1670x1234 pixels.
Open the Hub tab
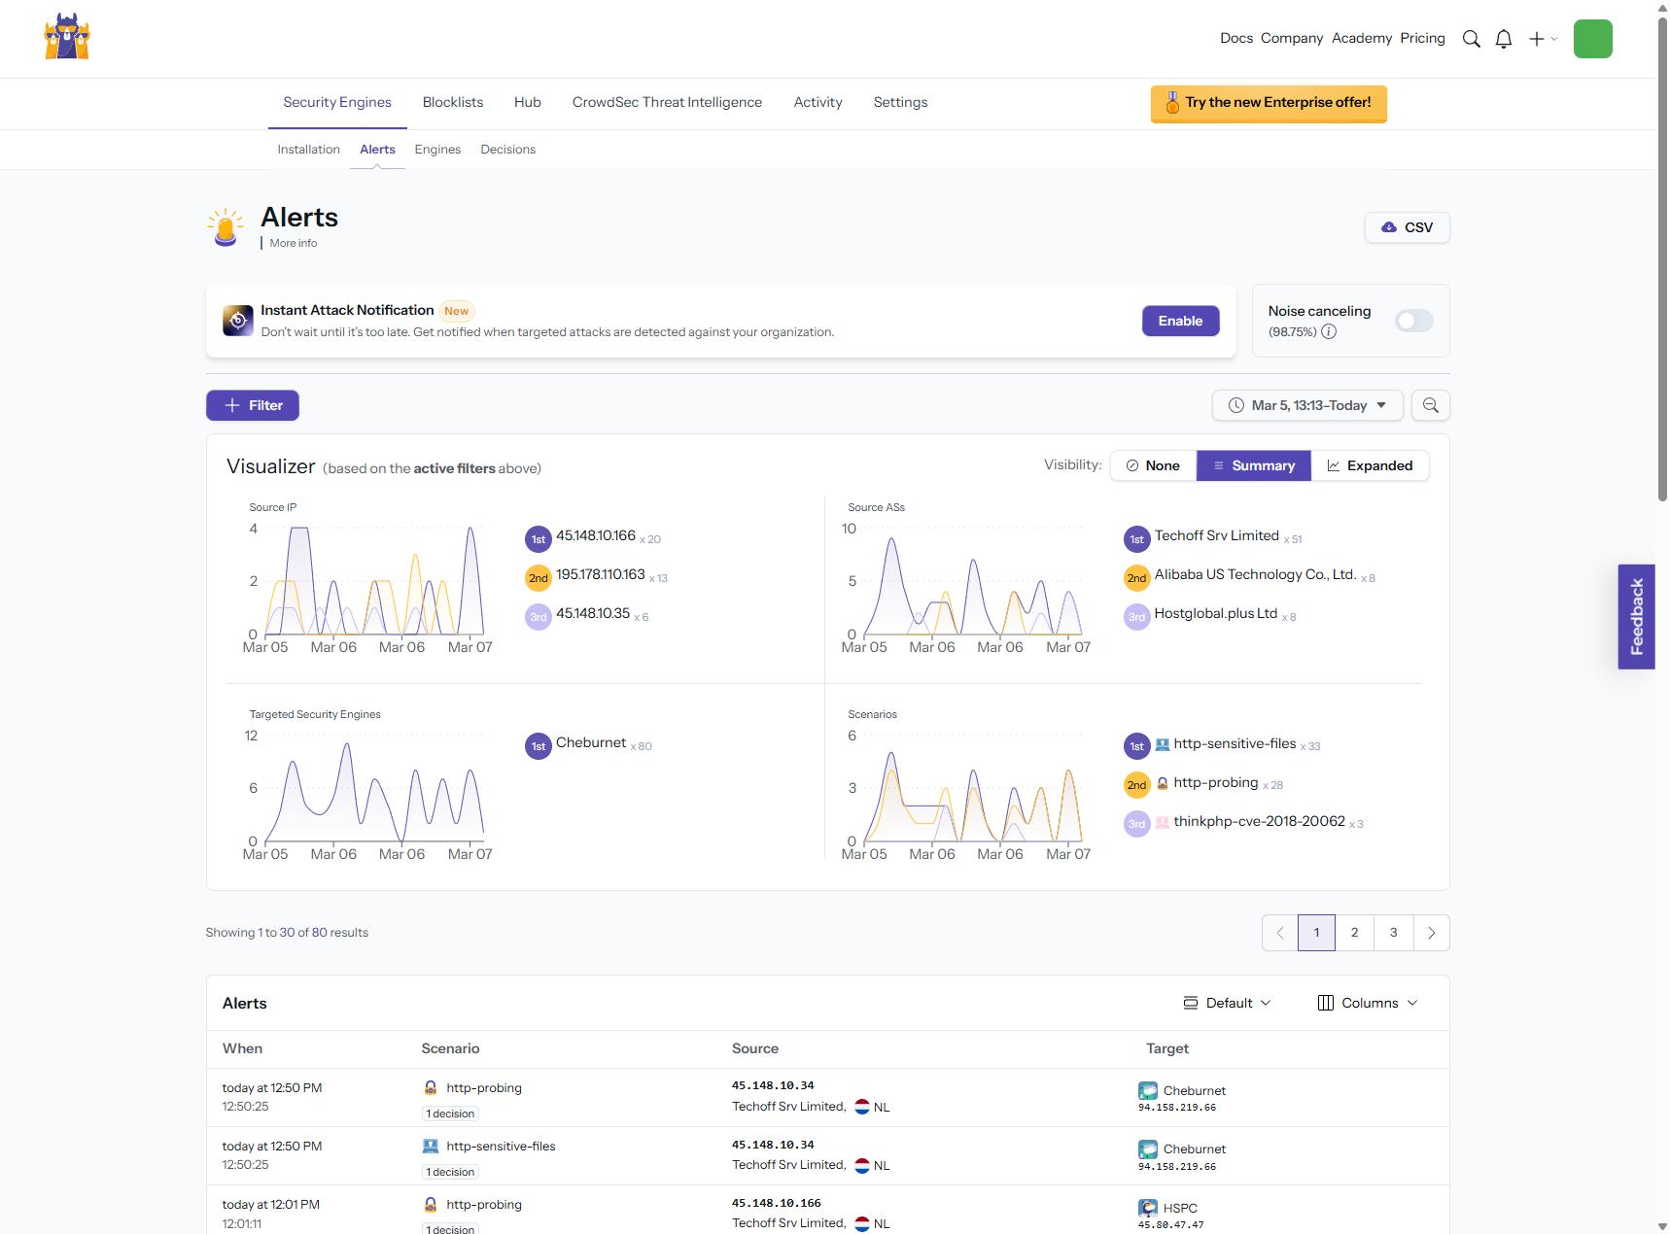pyautogui.click(x=528, y=102)
